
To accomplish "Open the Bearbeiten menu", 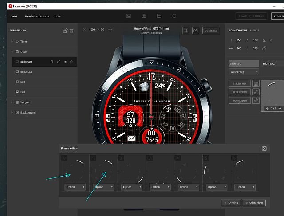I will pyautogui.click(x=31, y=16).
